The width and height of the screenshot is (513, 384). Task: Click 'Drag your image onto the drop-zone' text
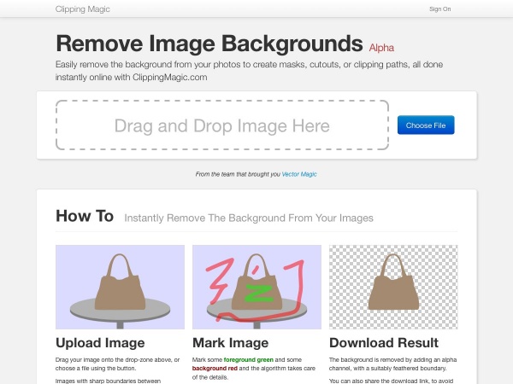pyautogui.click(x=118, y=364)
